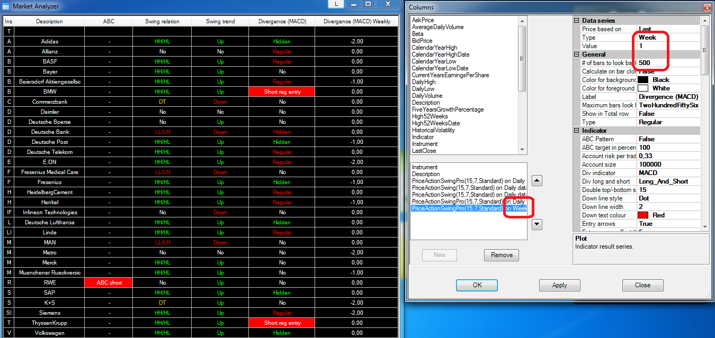Open the Show in Total row False value
Screen dimensions: 715x338
[668, 114]
